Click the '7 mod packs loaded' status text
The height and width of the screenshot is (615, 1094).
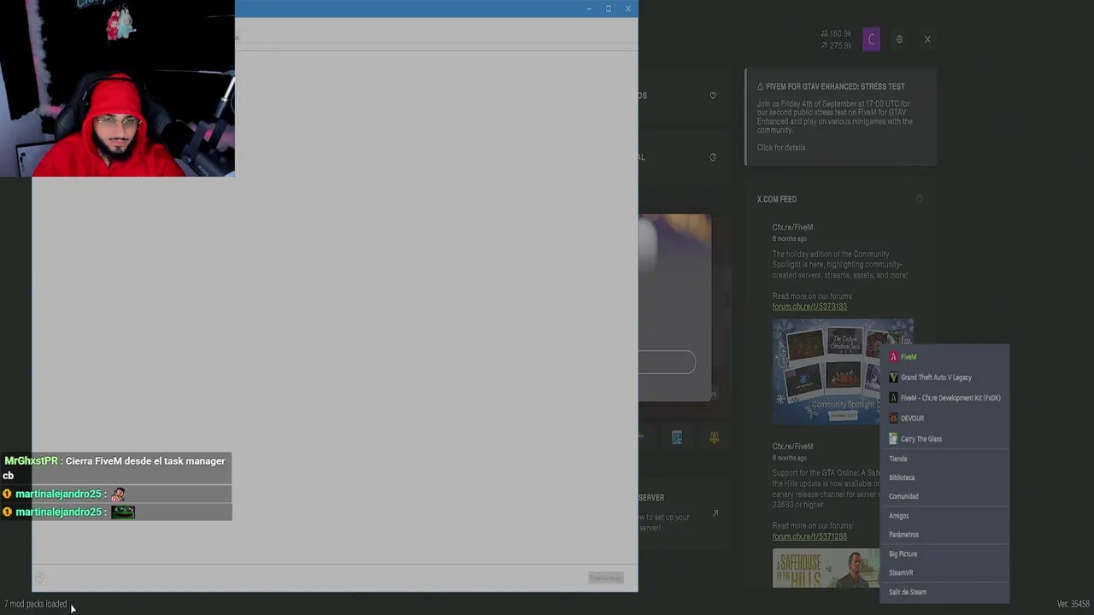pos(35,604)
